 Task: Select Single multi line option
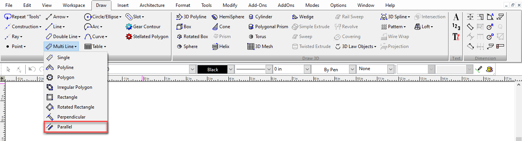76,58
